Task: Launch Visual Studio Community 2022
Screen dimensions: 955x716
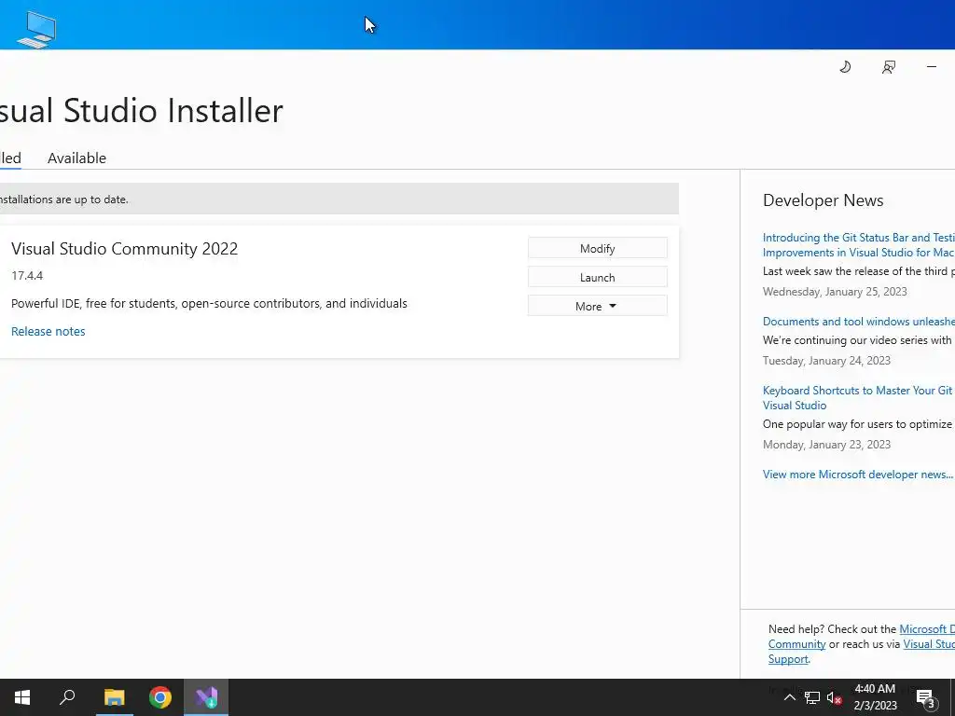Action: click(x=598, y=277)
